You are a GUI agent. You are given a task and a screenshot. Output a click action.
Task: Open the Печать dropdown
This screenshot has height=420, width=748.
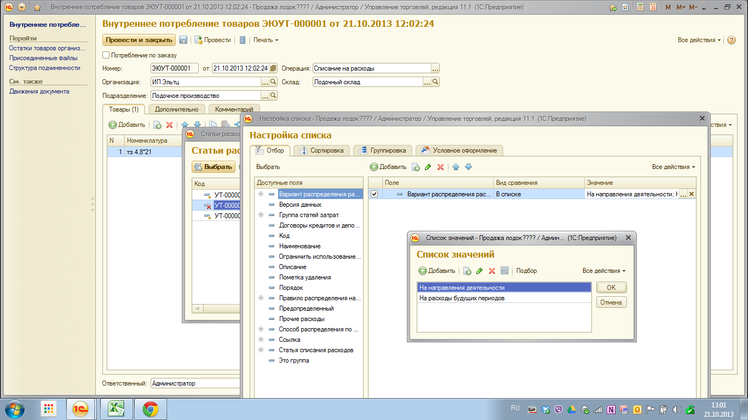click(266, 40)
